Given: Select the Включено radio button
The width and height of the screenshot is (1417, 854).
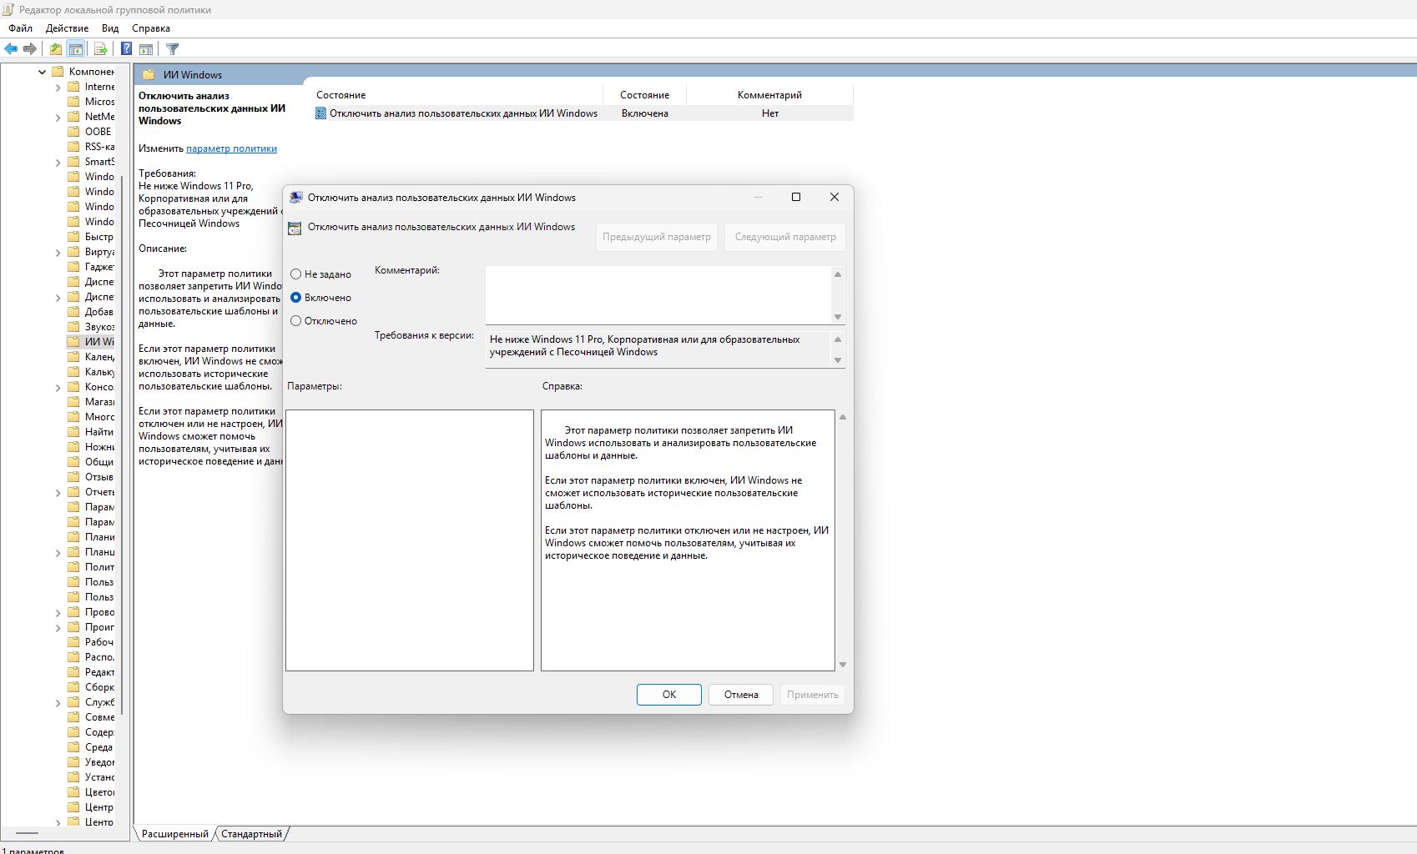Looking at the screenshot, I should tap(295, 298).
